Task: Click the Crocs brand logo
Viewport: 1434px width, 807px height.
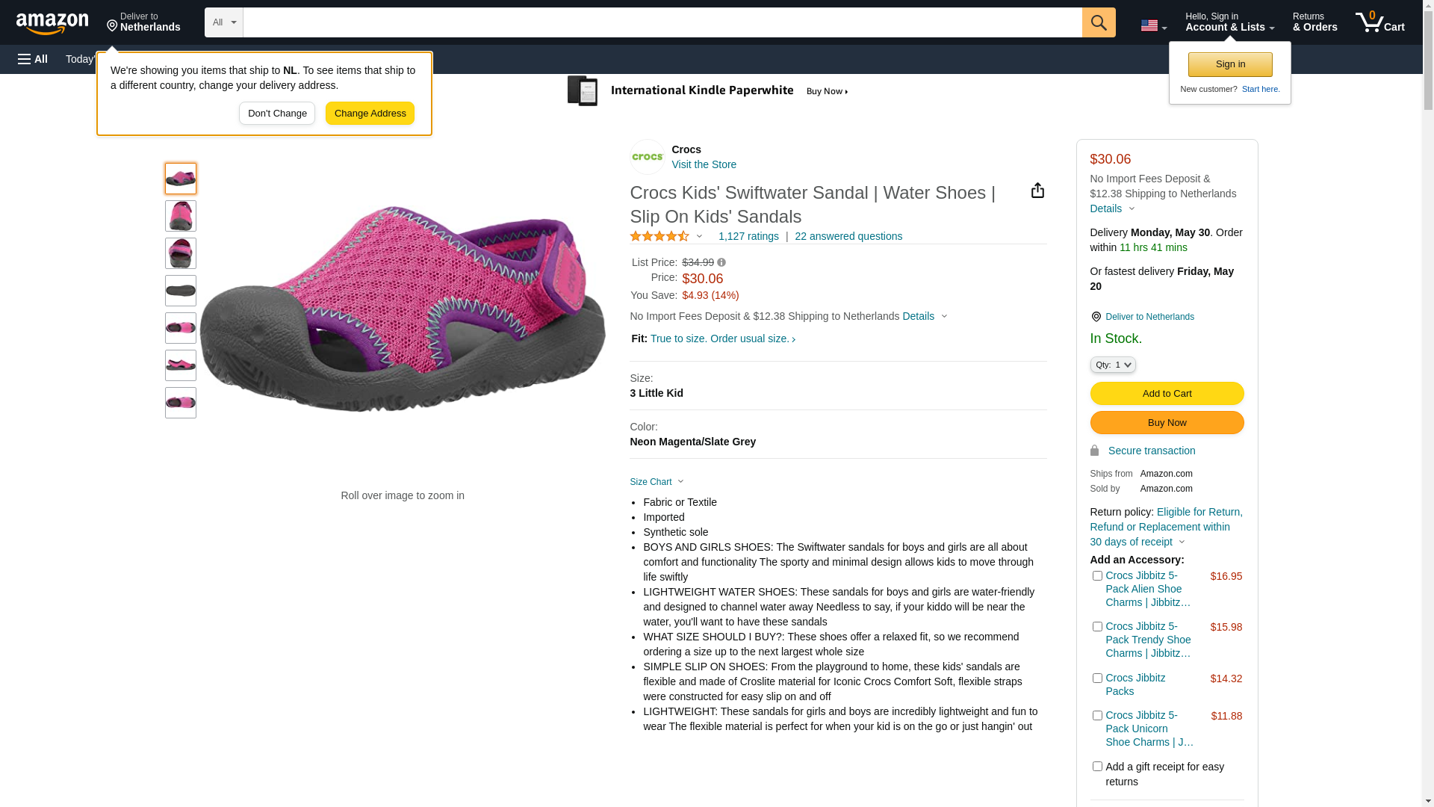Action: click(x=647, y=157)
